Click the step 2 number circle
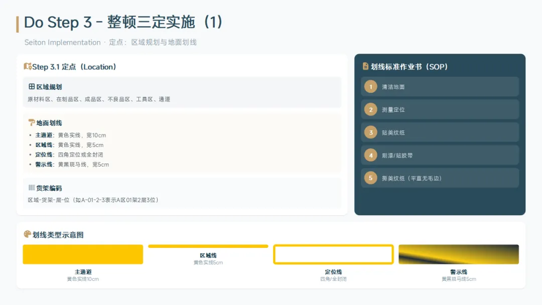Image resolution: width=542 pixels, height=305 pixels. pyautogui.click(x=370, y=109)
